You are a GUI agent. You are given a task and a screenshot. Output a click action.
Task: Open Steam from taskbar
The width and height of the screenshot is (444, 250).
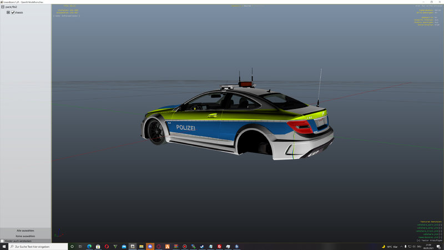[x=202, y=247]
